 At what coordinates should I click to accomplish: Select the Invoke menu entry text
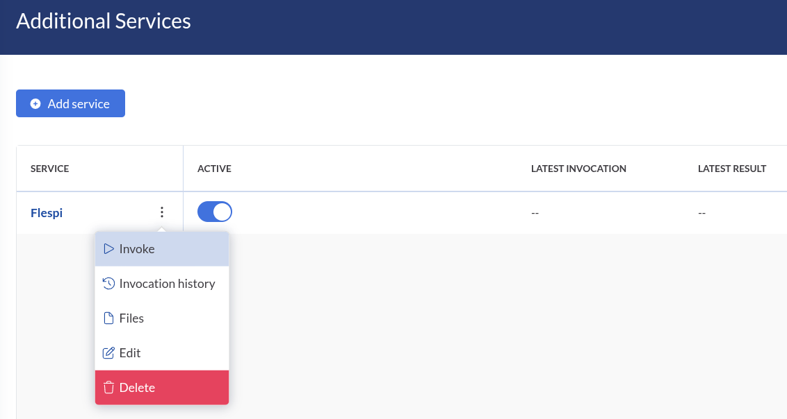(137, 249)
